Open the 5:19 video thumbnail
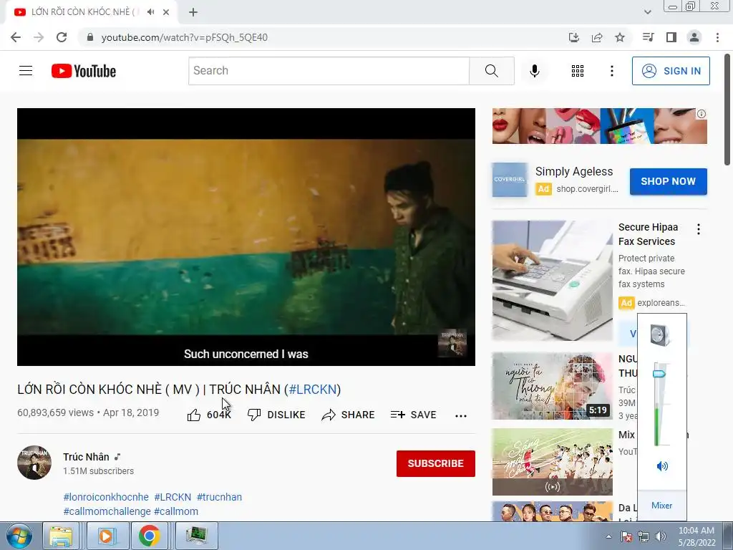Image resolution: width=733 pixels, height=550 pixels. coord(552,386)
